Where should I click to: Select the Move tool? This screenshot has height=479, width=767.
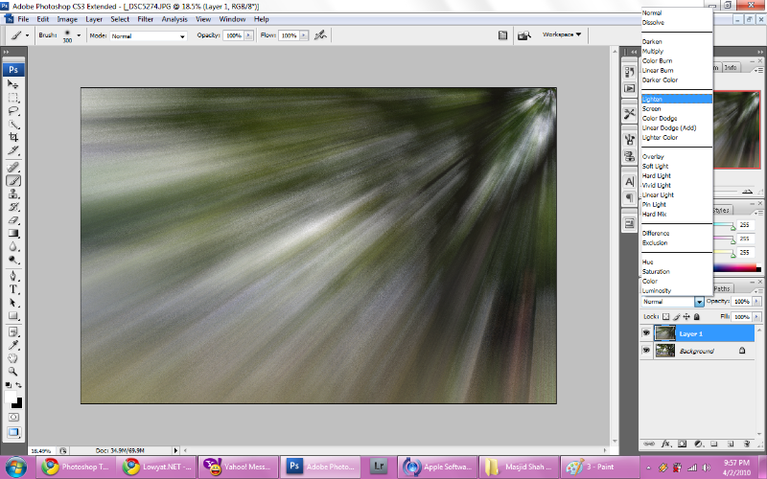(x=14, y=84)
